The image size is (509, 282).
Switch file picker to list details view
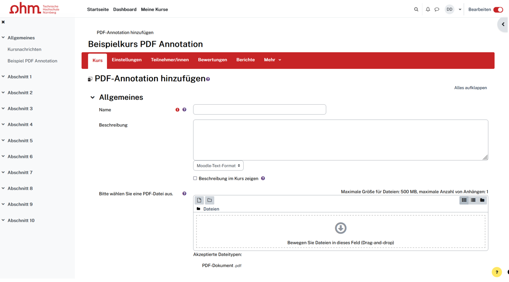pos(474,201)
